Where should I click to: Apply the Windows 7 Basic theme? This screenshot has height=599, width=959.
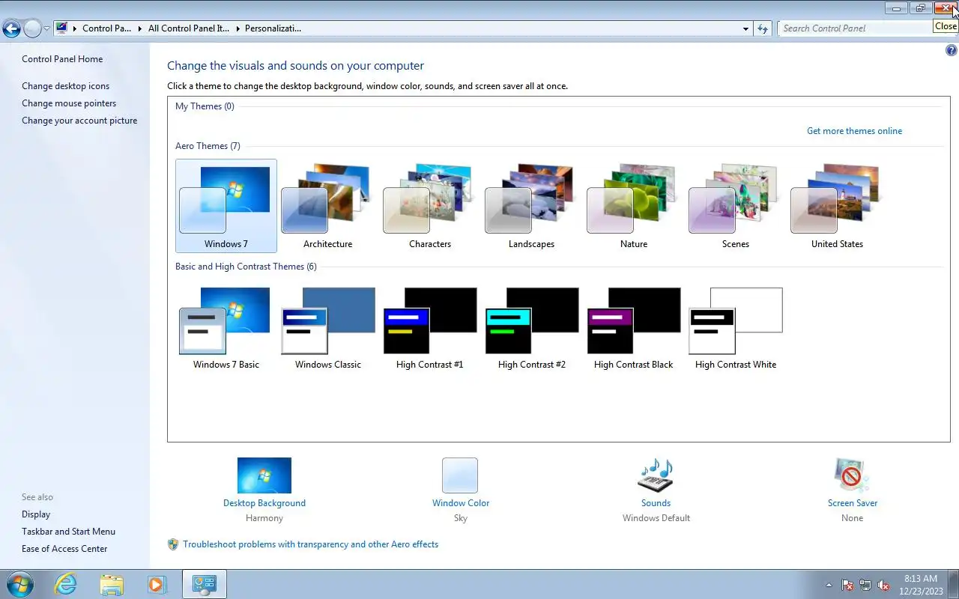coord(226,327)
